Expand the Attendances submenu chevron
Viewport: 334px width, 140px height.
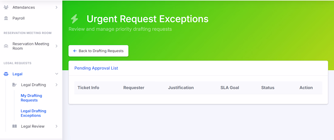click(x=56, y=7)
